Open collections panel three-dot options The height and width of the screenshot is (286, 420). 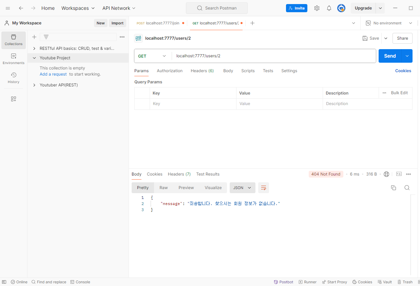coord(122,37)
